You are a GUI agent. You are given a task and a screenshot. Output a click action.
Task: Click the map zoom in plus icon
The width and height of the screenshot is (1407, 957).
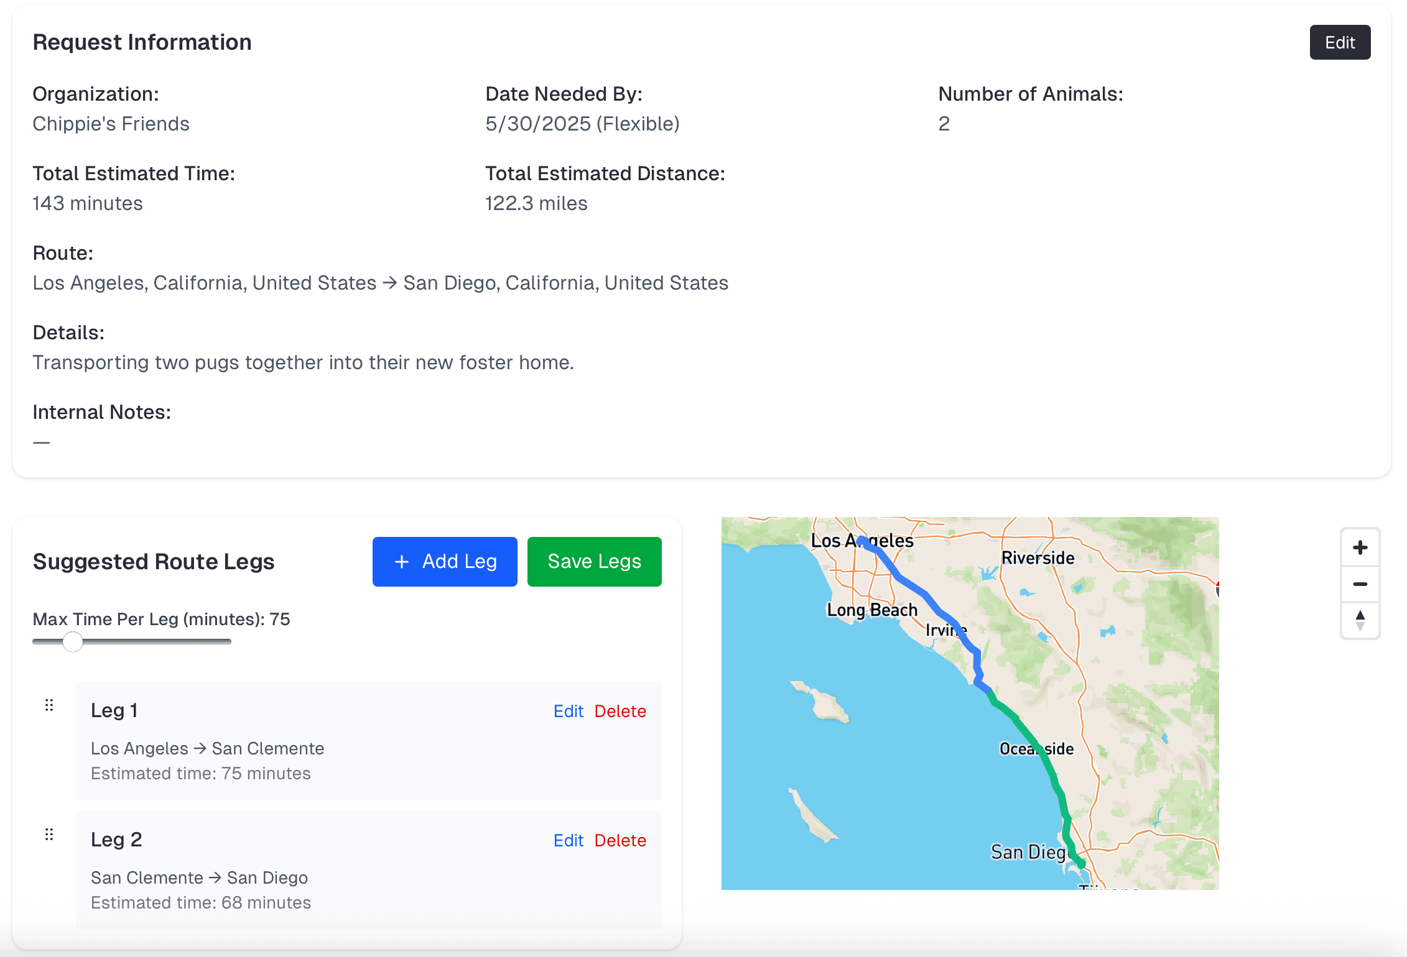(1360, 547)
